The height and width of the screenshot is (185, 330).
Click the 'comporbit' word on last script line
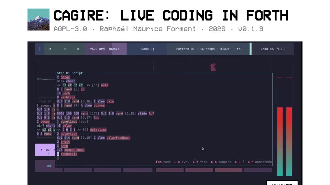[69, 154]
